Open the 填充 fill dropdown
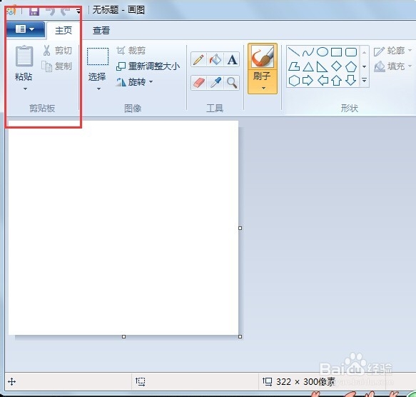Image resolution: width=416 pixels, height=397 pixels. (x=392, y=66)
